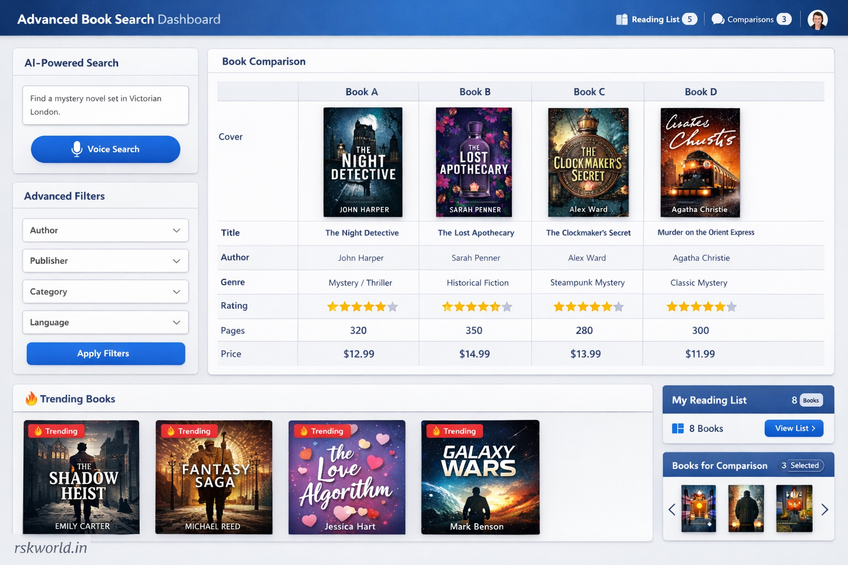Image resolution: width=848 pixels, height=565 pixels.
Task: Focus the AI-Powered Search text box
Action: [x=105, y=105]
